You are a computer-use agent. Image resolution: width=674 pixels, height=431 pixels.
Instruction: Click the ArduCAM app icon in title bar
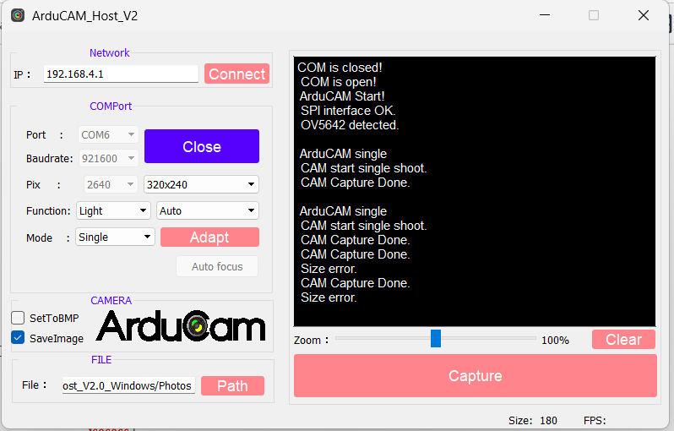point(18,15)
